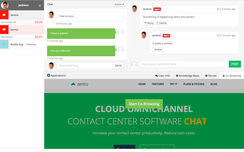Open the chat icon for 'How are you?' Zentio
This screenshot has height=152, width=244.
pyautogui.click(x=4, y=30)
